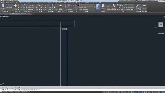Open workspace switching gear in status bar
The height and width of the screenshot is (93, 165).
pyautogui.click(x=152, y=92)
